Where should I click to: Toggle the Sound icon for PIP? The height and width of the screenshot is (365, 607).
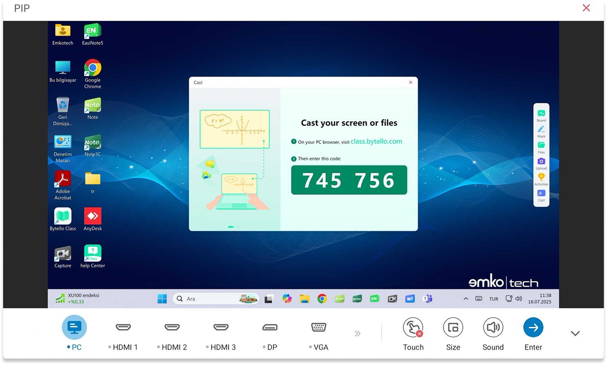[493, 327]
